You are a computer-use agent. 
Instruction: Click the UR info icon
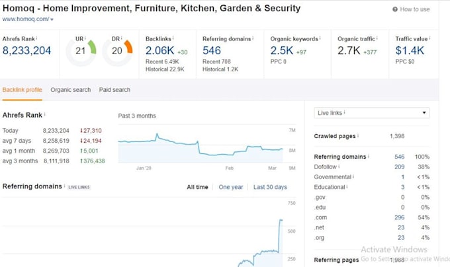tap(85, 38)
